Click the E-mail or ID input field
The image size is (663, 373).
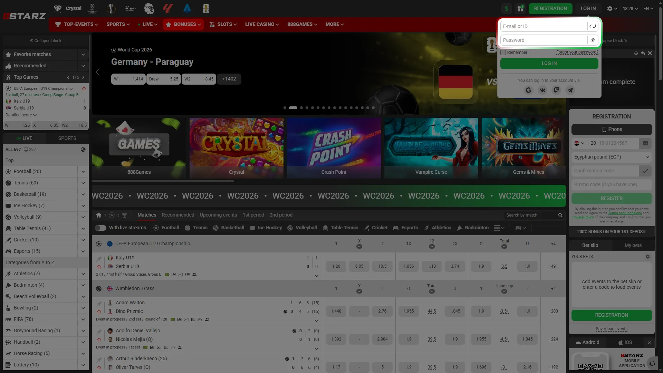tap(544, 26)
